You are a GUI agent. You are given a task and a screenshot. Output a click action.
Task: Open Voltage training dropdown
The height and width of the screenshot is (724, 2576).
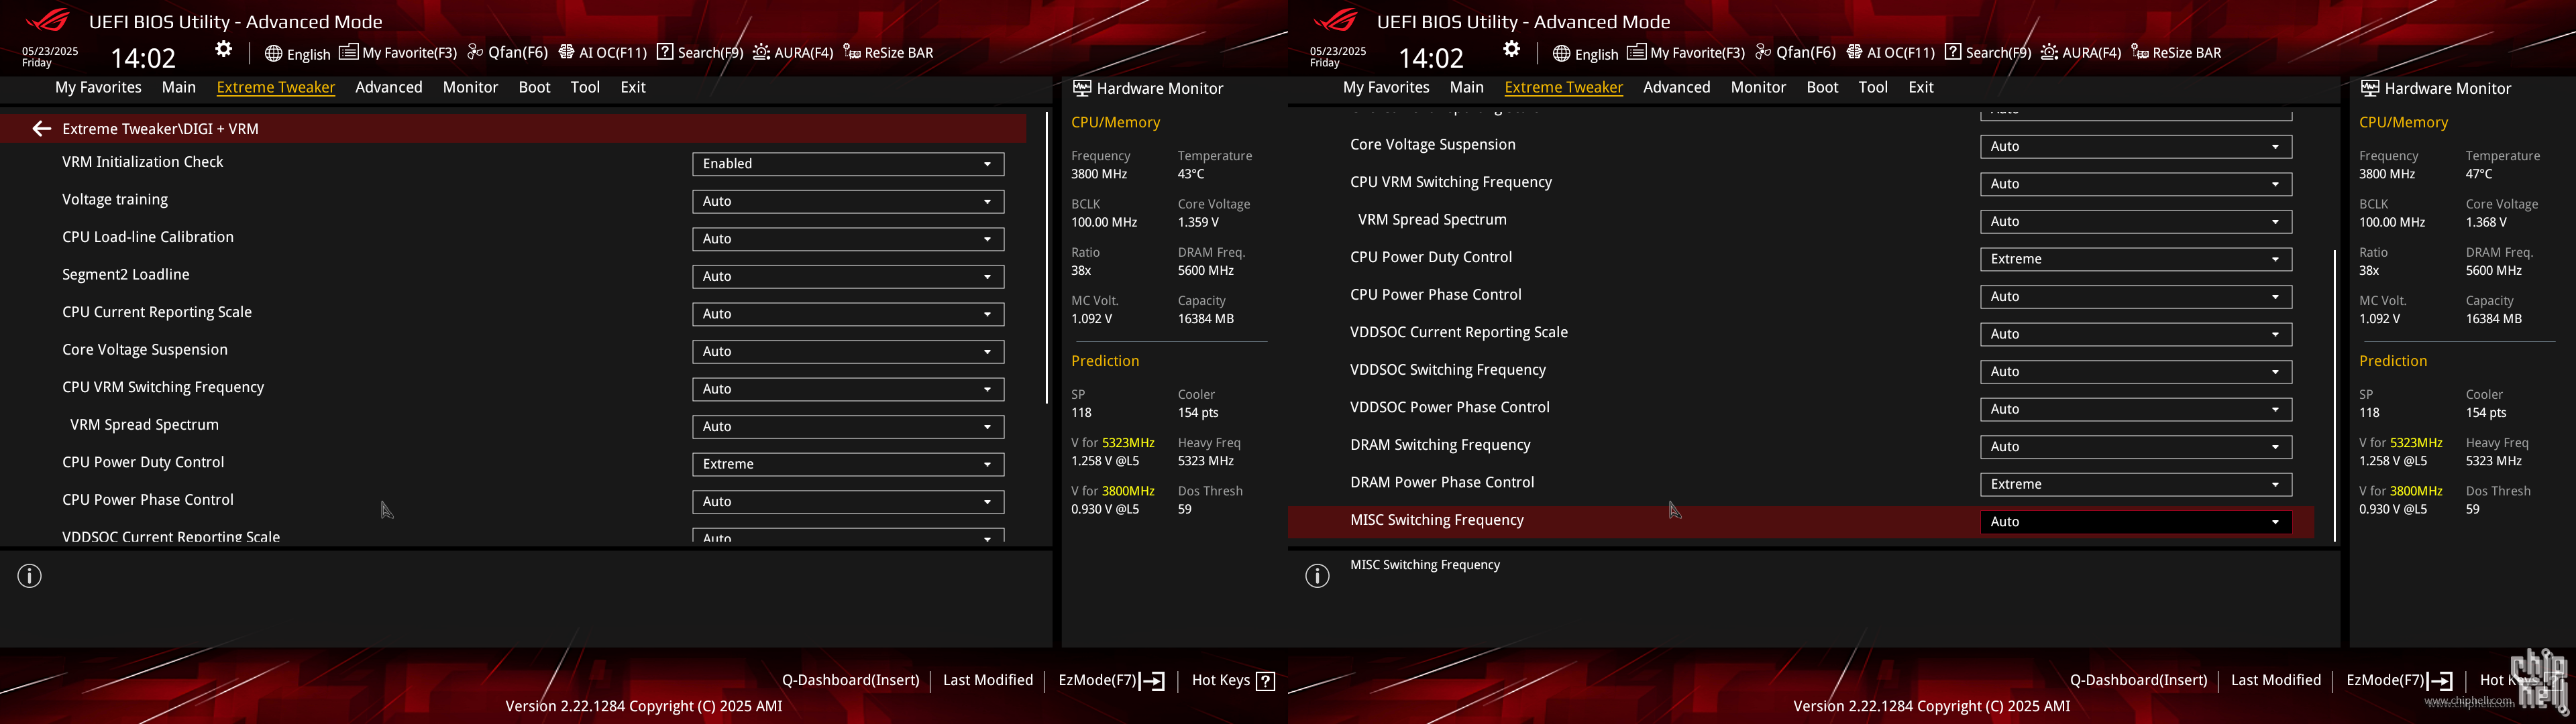pos(848,202)
